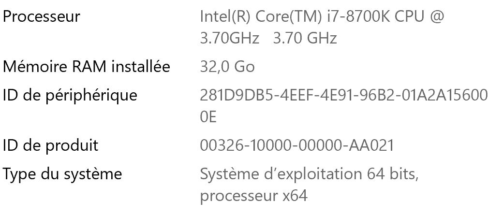
Task: Click the second 3.70 GHz value with space
Action: click(x=305, y=38)
